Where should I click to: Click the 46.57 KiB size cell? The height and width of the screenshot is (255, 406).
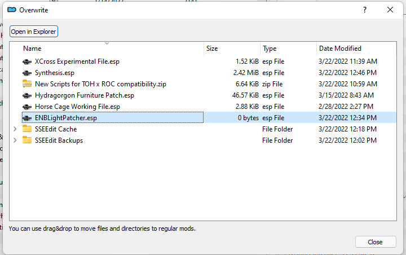245,95
